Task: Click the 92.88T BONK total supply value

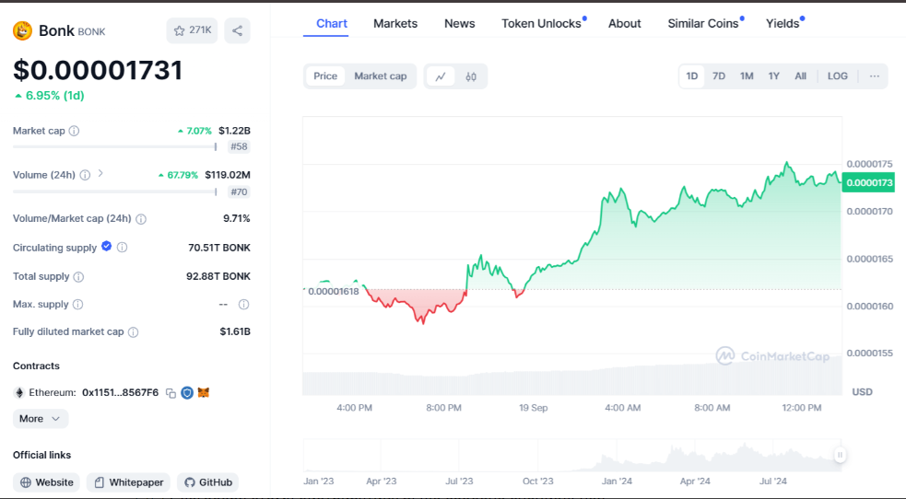Action: pos(218,276)
